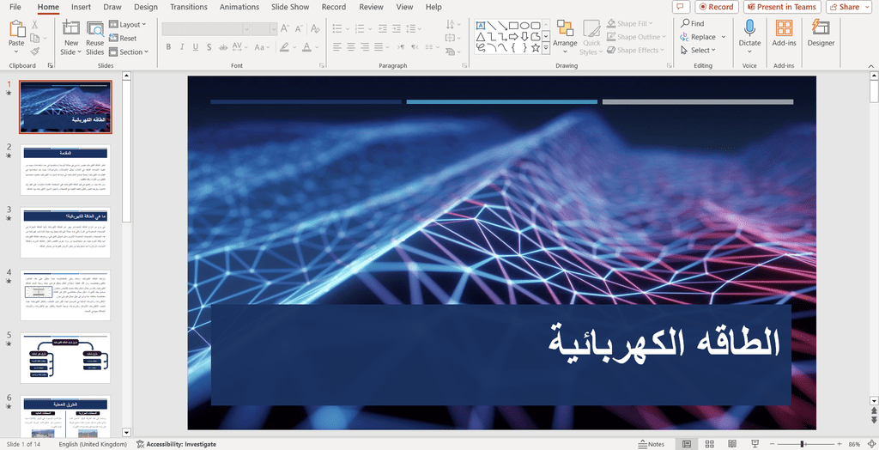
Task: Clear all formatting icon
Action: tap(315, 28)
